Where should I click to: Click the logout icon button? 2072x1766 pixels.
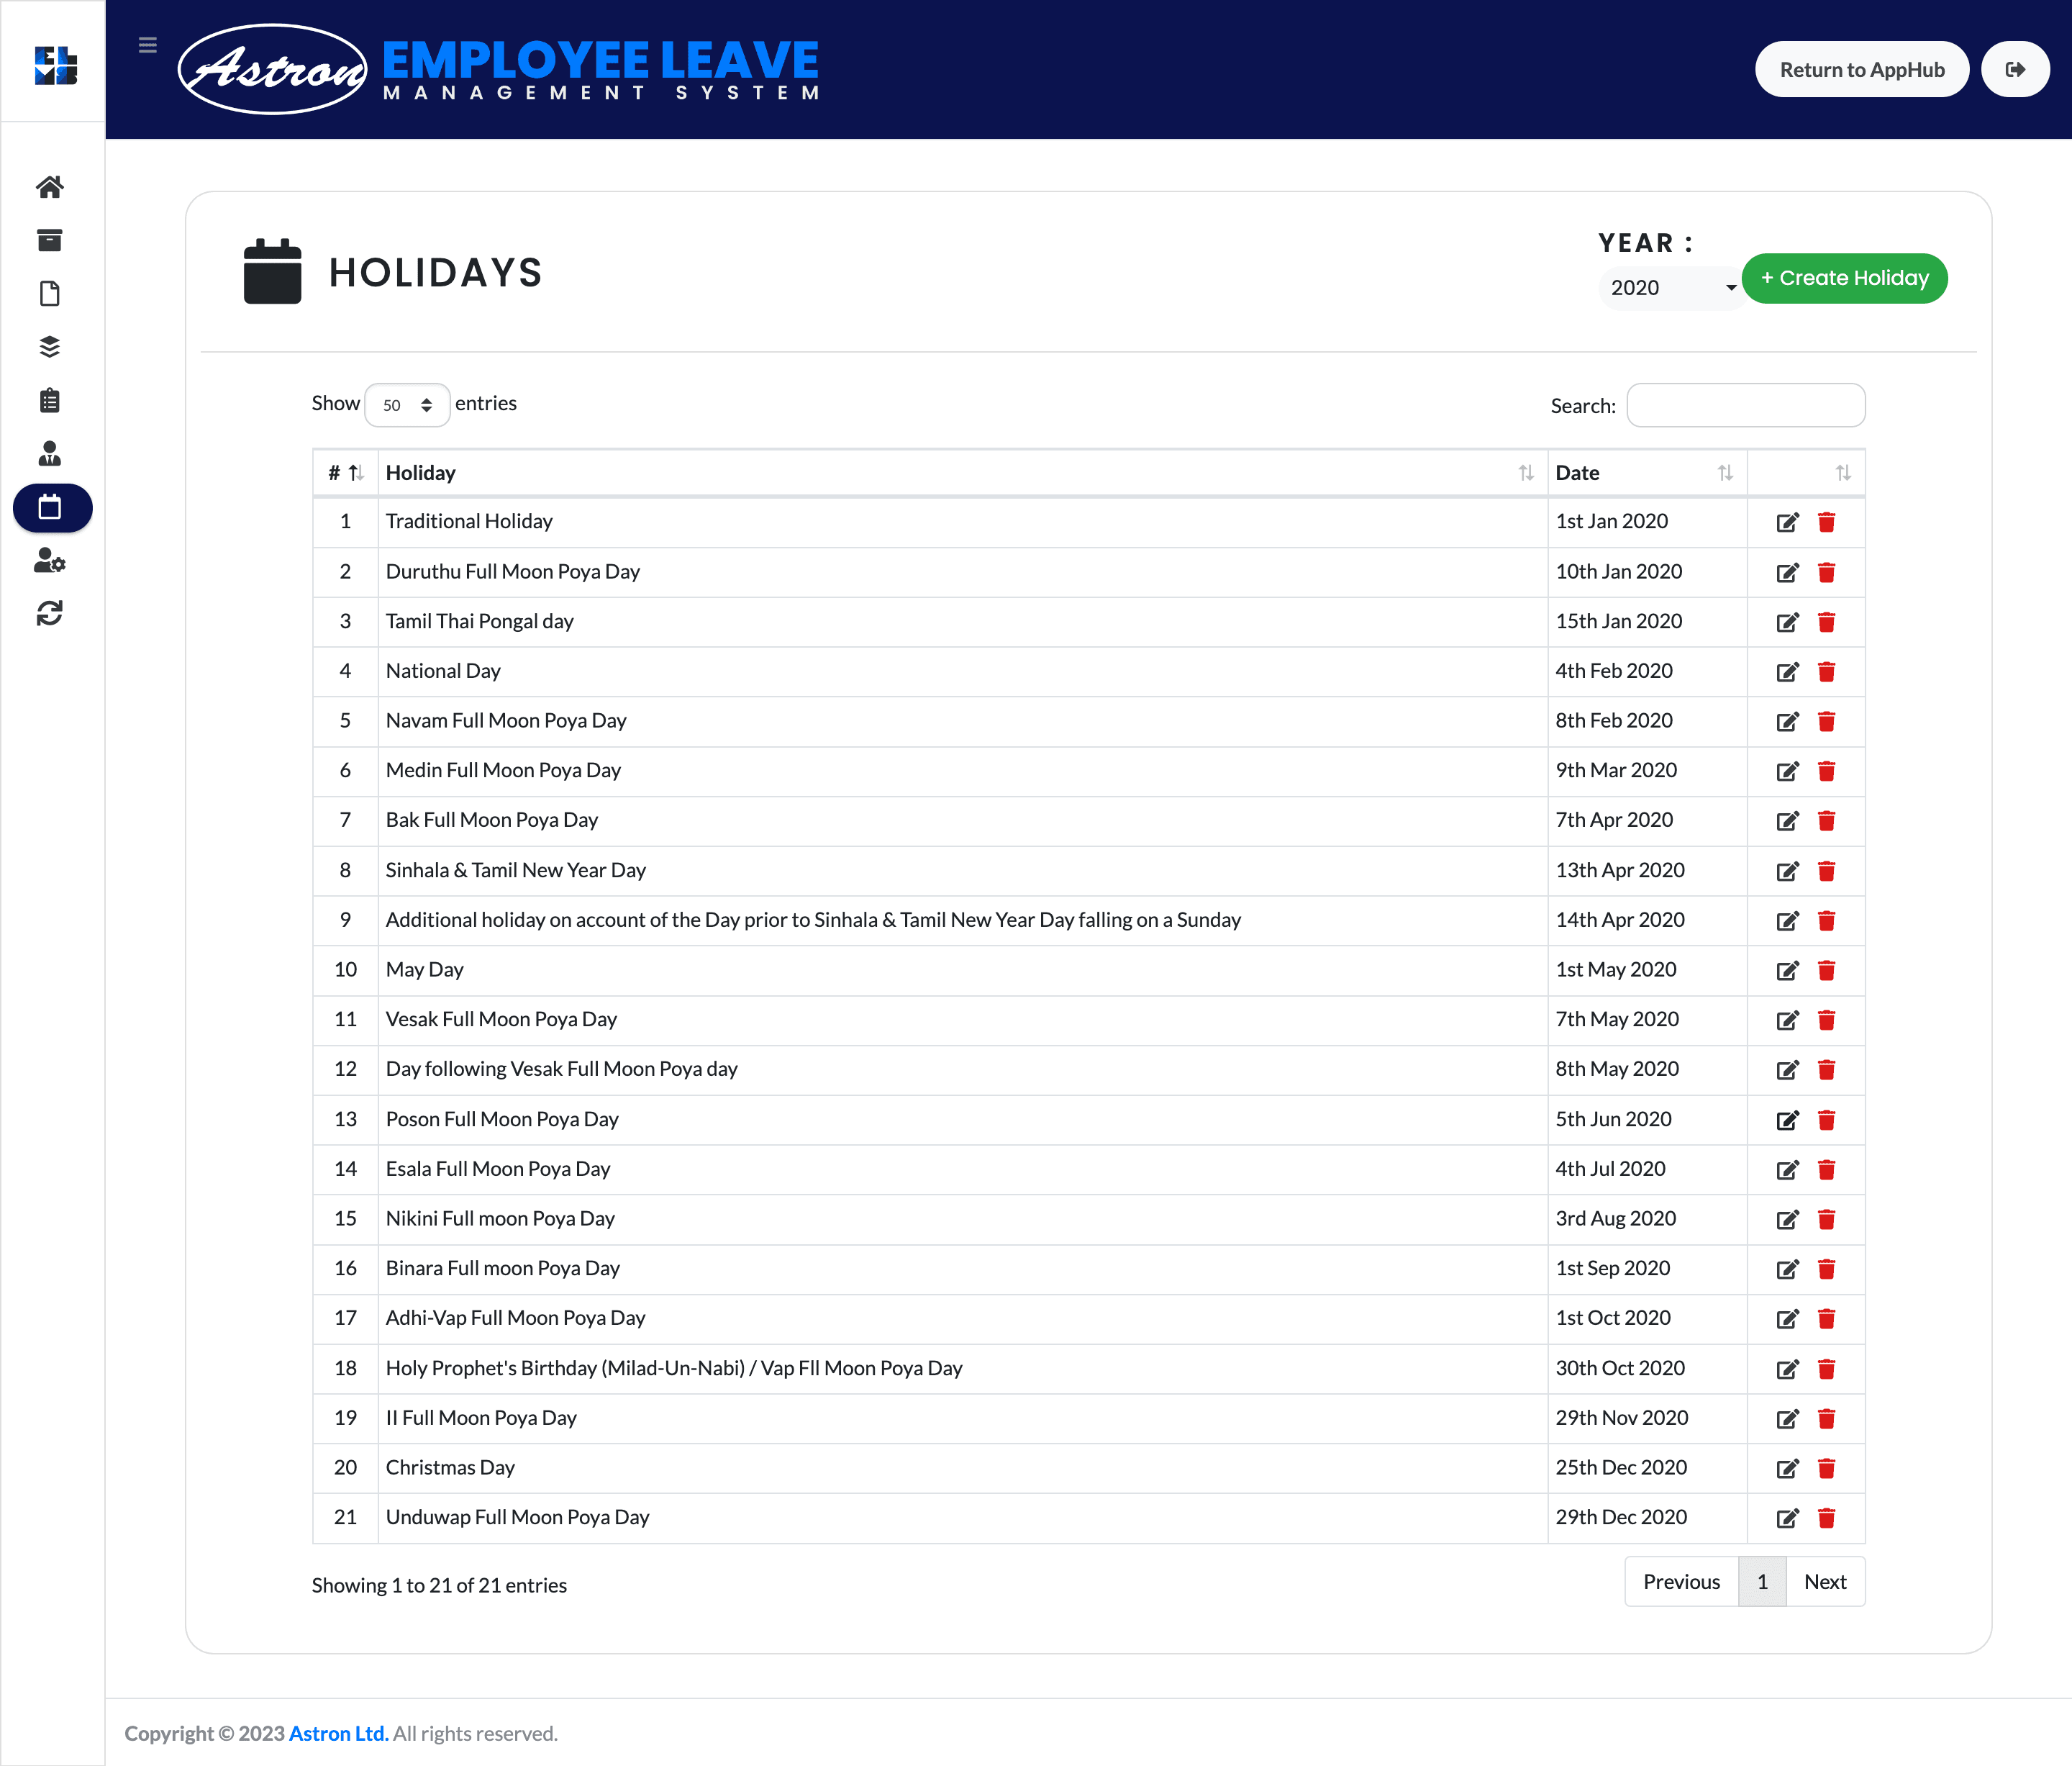point(2015,69)
